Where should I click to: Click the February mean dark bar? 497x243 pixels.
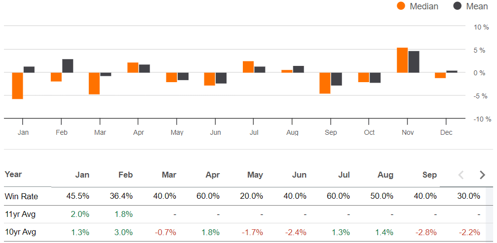click(x=68, y=66)
